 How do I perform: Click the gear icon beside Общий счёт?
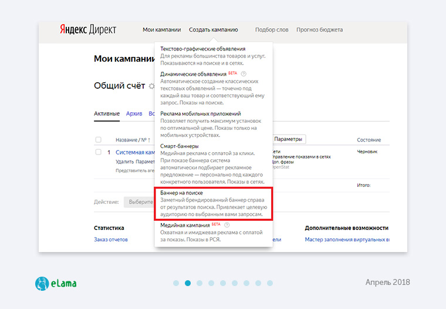151,86
